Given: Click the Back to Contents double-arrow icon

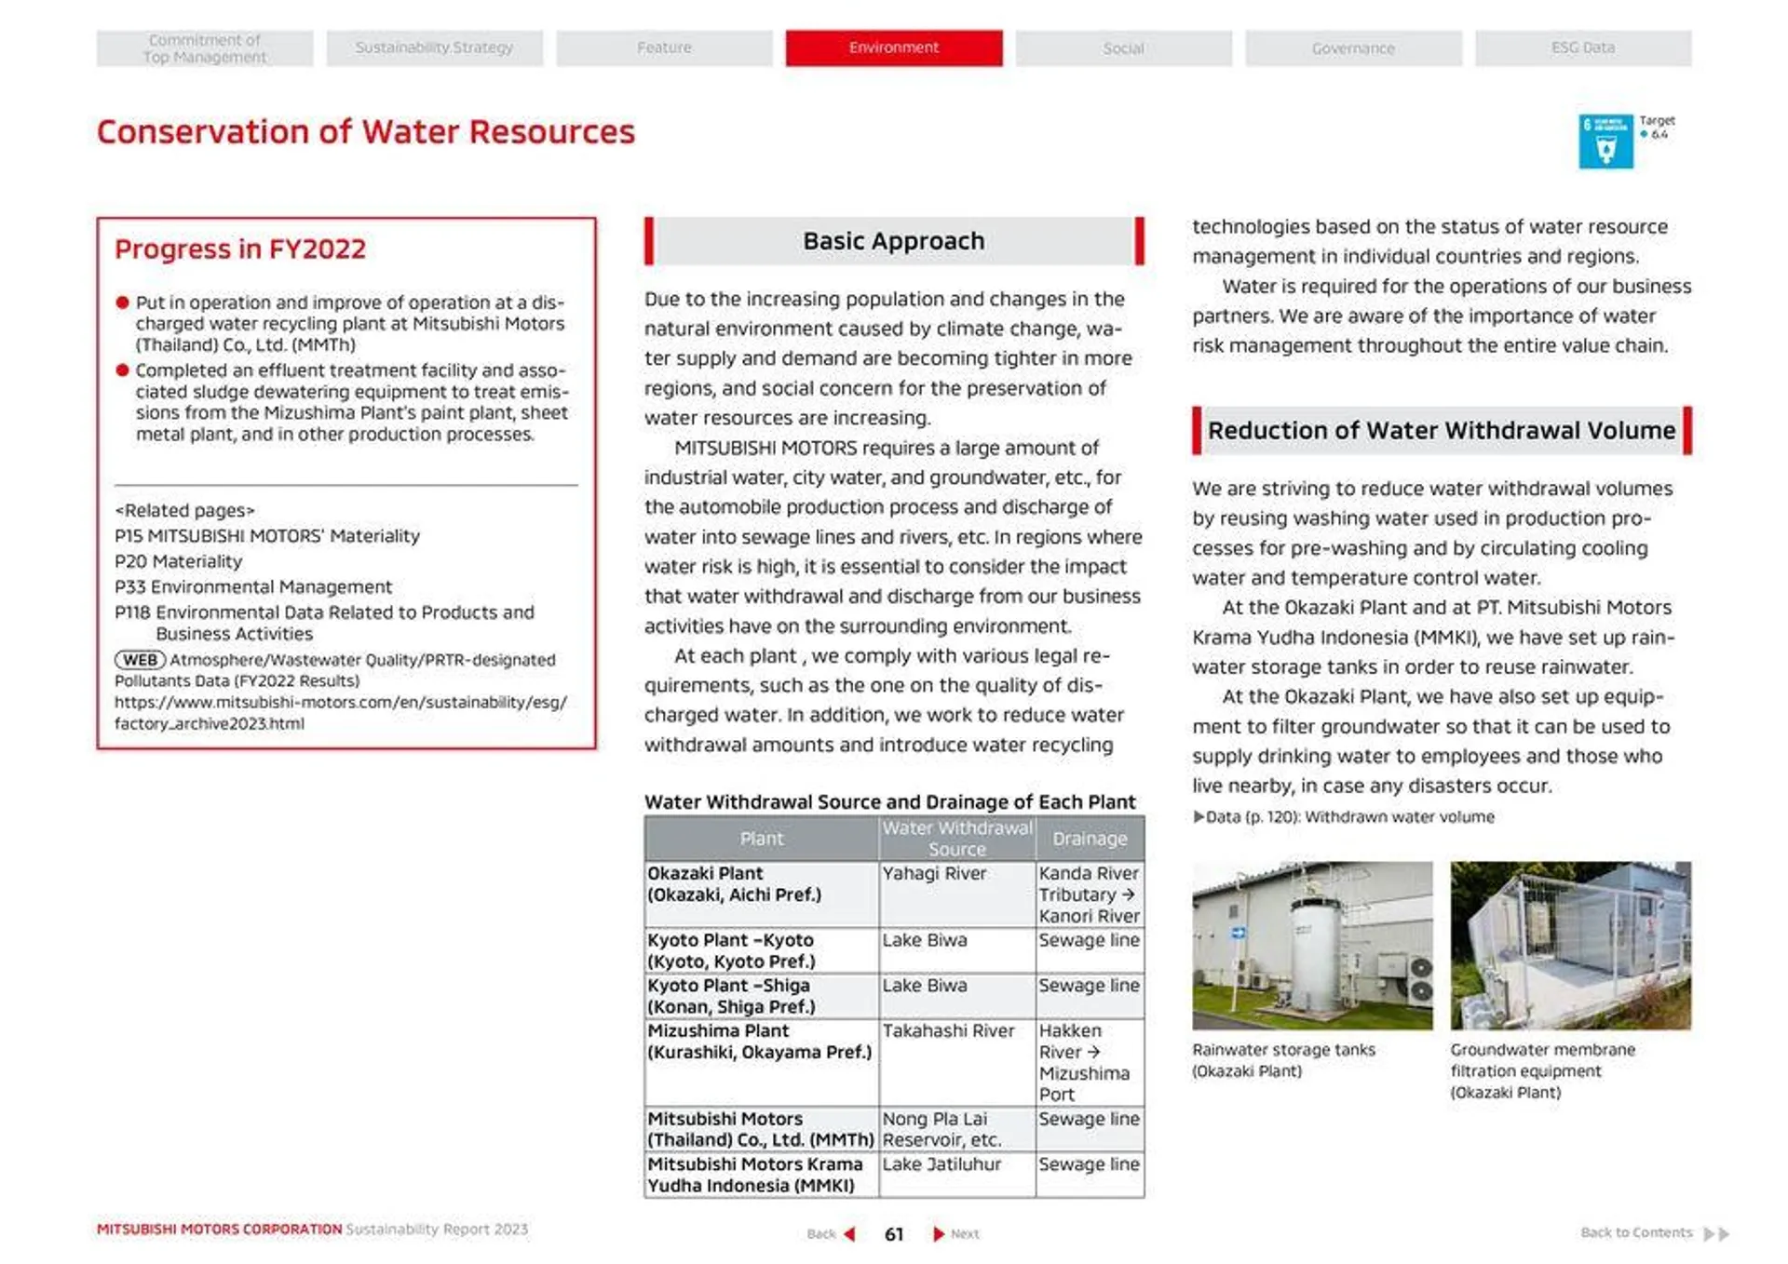Looking at the screenshot, I should [1716, 1234].
